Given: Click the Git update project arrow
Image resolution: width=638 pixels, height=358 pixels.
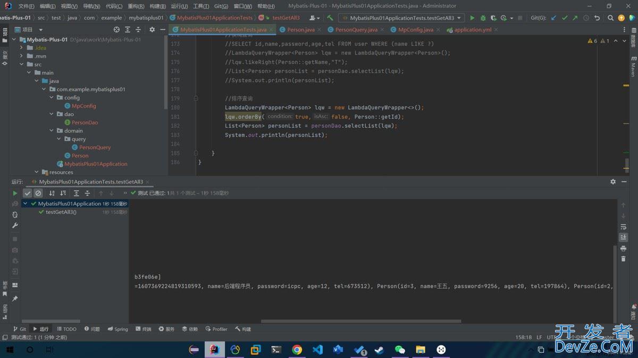Looking at the screenshot, I should click(x=553, y=18).
